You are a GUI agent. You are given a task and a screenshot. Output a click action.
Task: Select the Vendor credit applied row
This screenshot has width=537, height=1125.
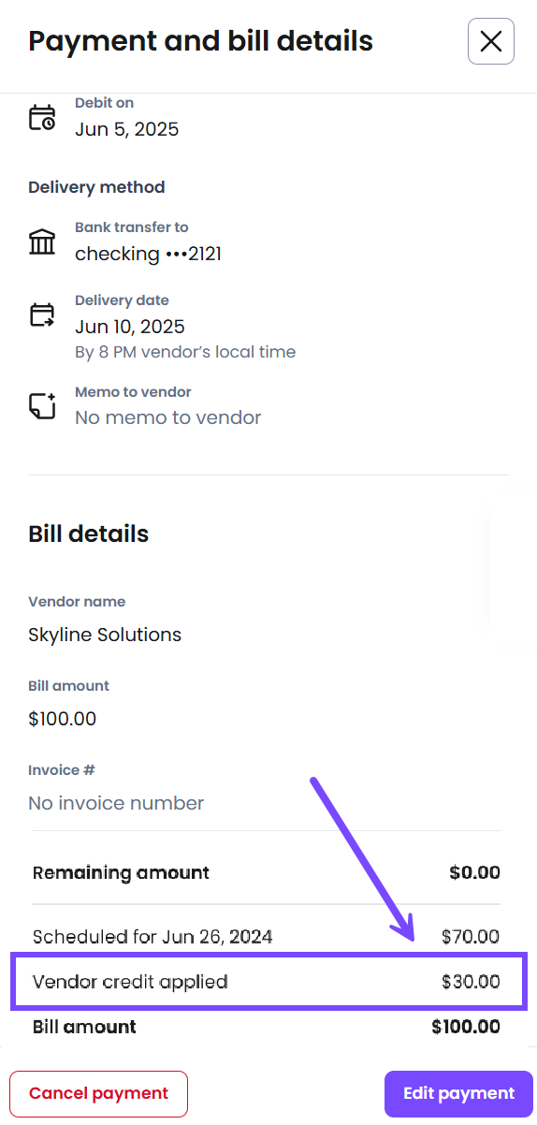[x=268, y=982]
